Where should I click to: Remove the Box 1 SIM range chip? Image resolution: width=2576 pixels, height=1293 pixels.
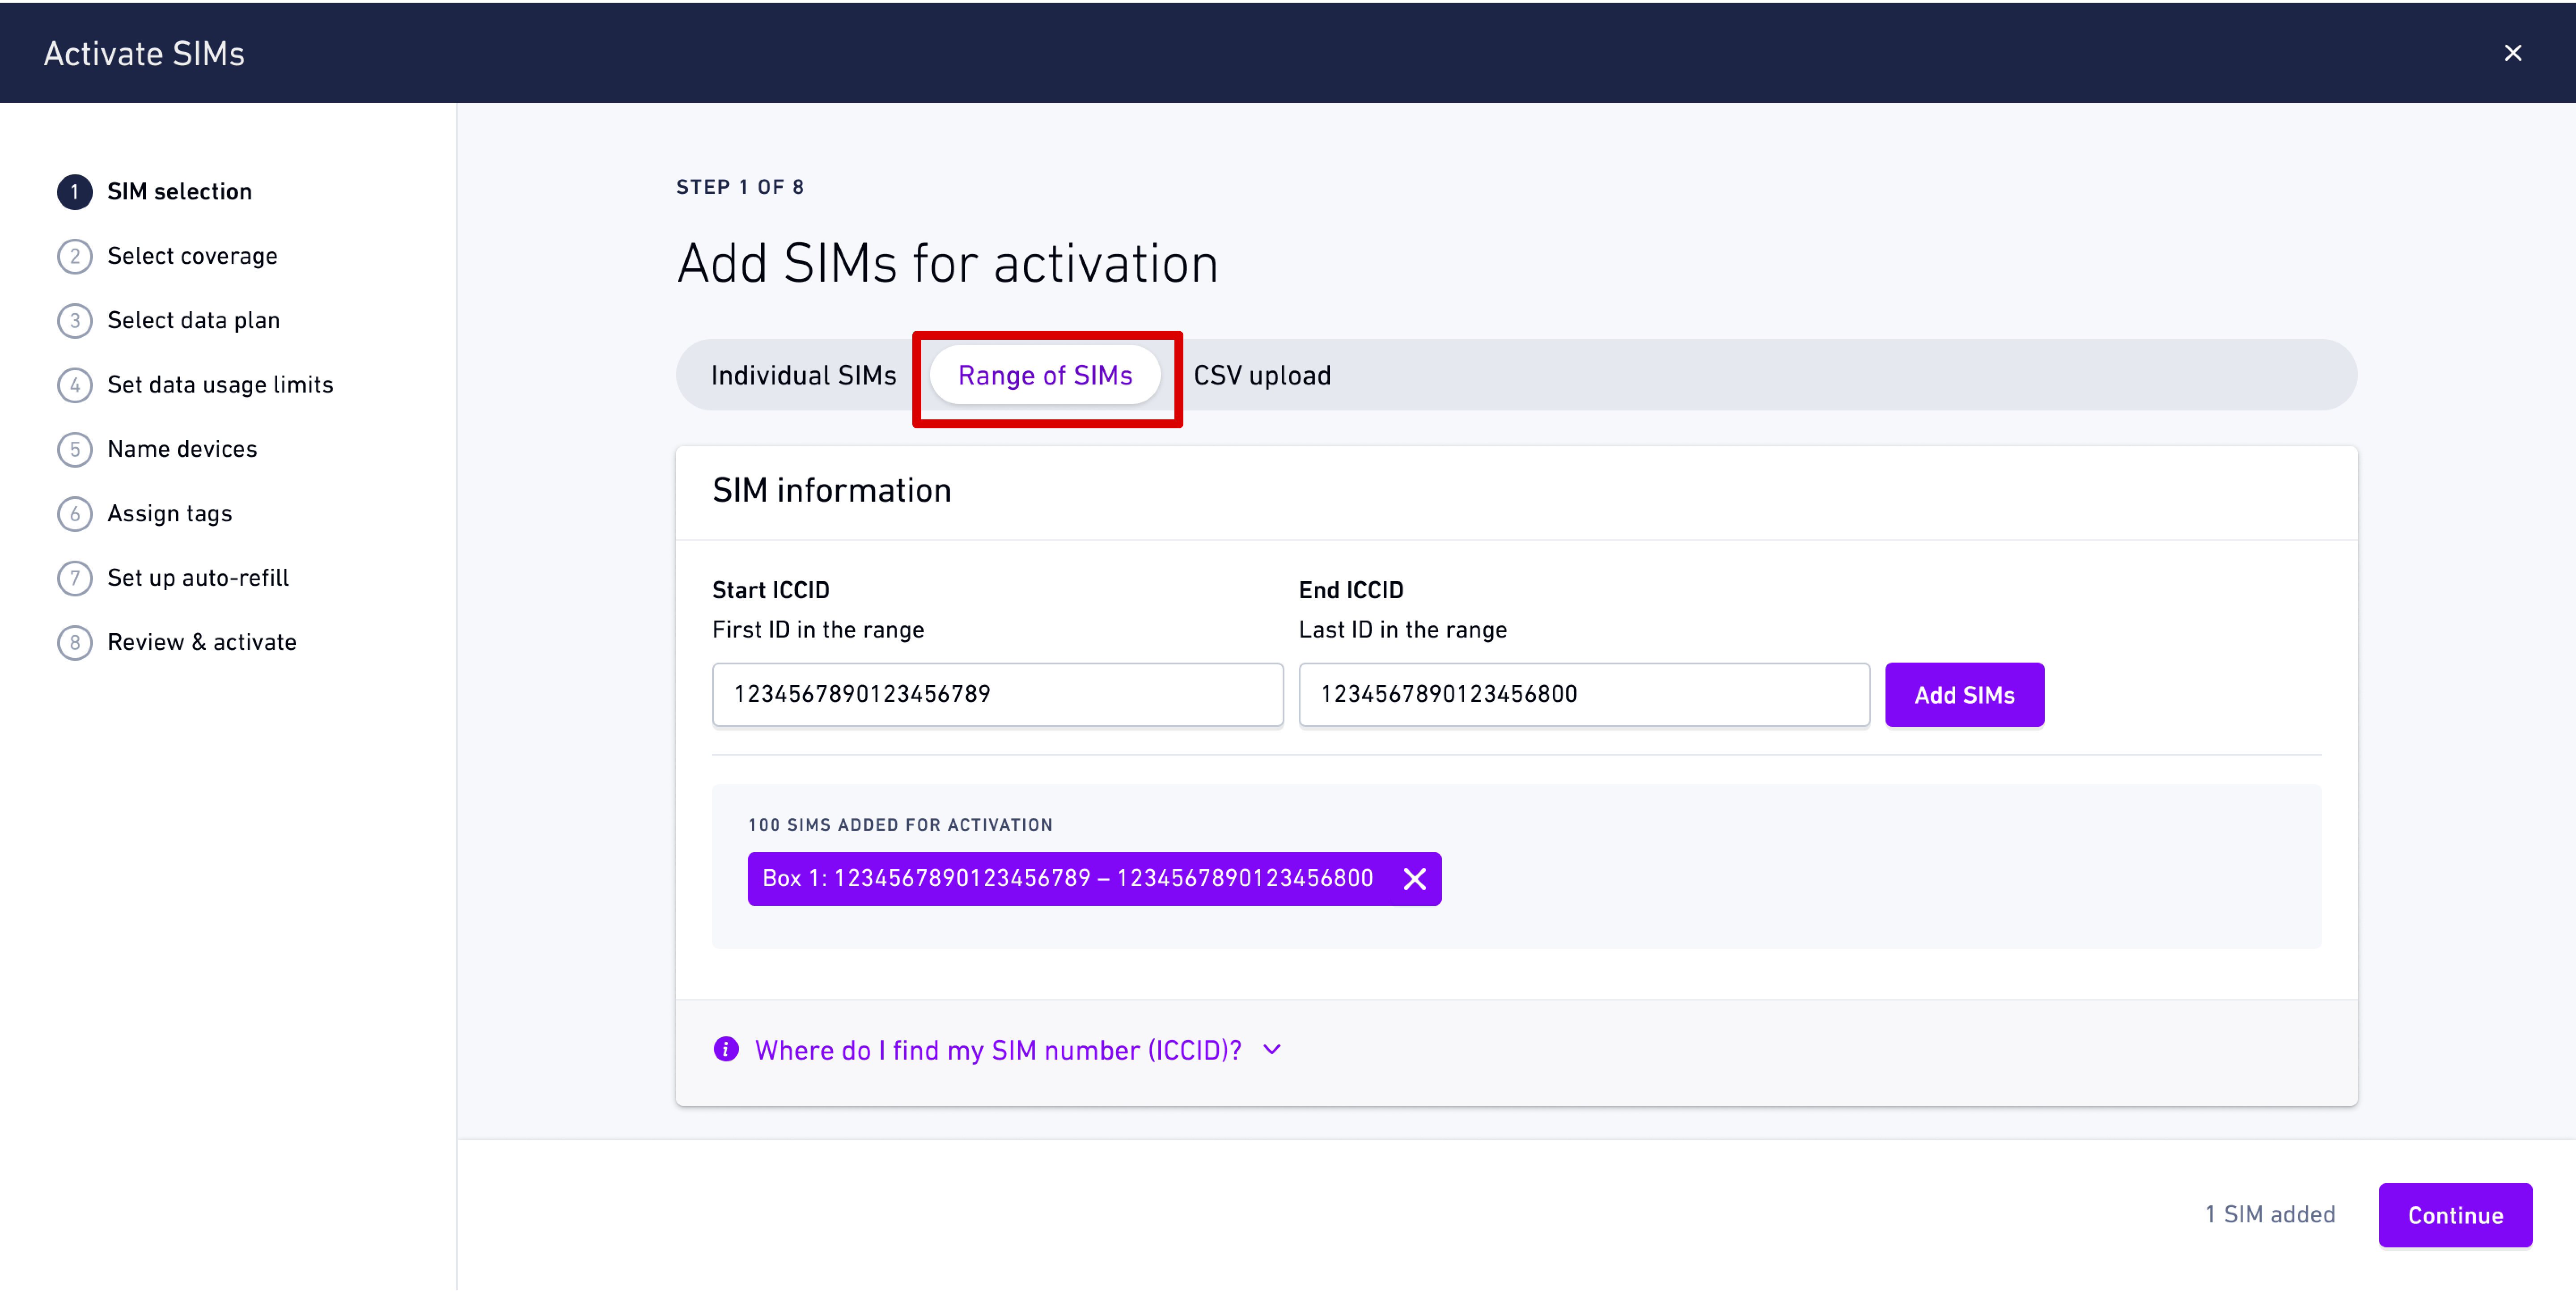coord(1414,878)
